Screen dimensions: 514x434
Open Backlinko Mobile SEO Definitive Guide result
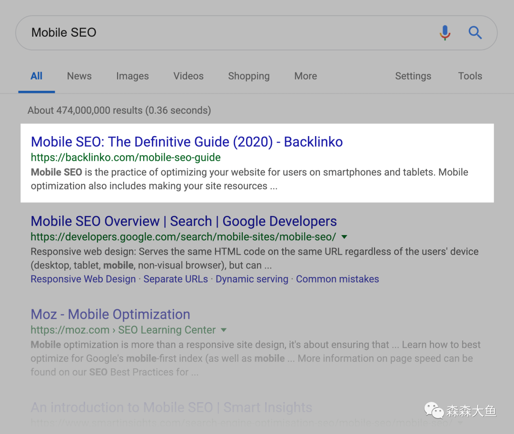click(187, 142)
